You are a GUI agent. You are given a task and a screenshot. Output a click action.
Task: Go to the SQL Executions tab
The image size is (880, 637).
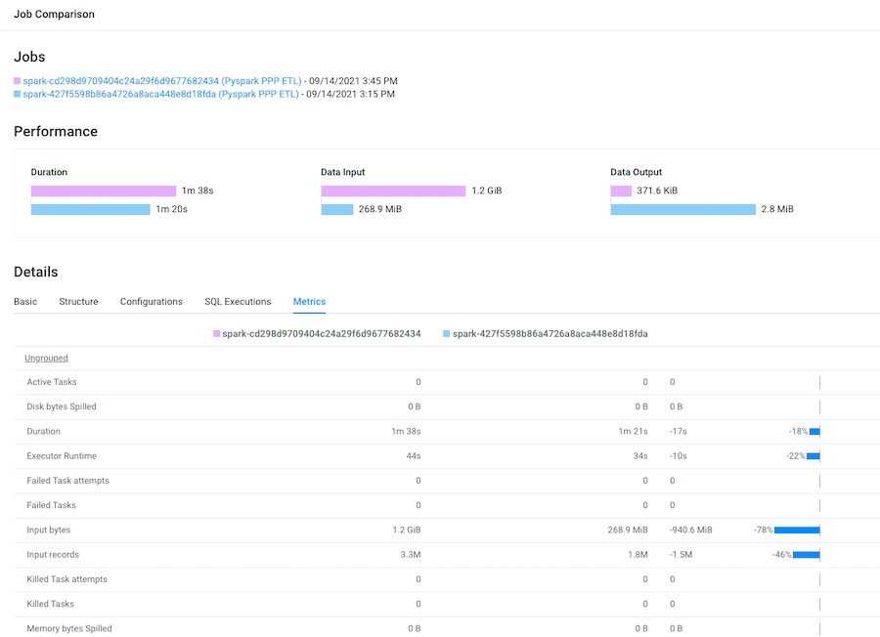click(x=238, y=302)
